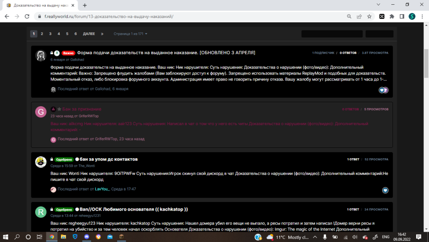Go to page 4 of the forum

coord(58,34)
